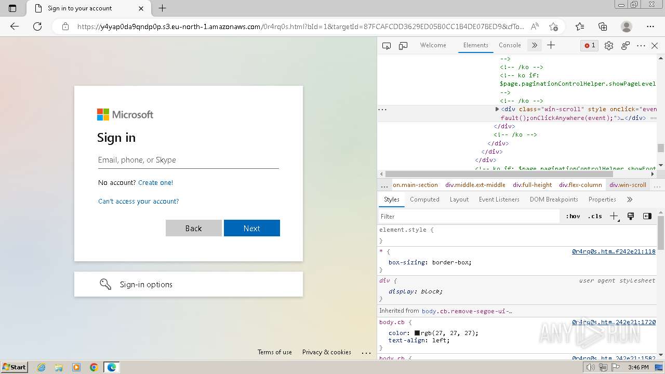
Task: Open more DevTools tabs chevron
Action: click(x=535, y=45)
